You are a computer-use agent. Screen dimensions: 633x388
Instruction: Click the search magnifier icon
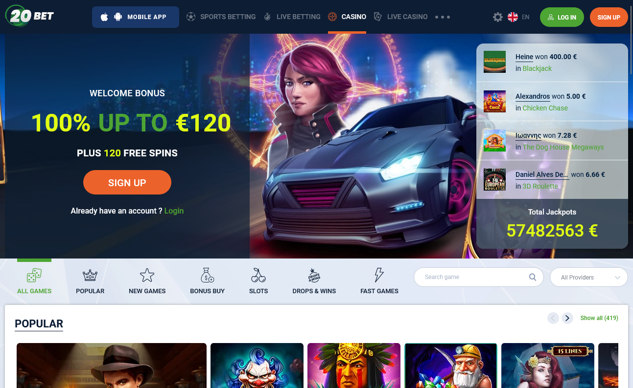[x=533, y=277]
